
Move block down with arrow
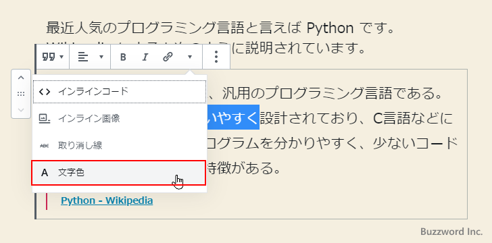tap(21, 110)
